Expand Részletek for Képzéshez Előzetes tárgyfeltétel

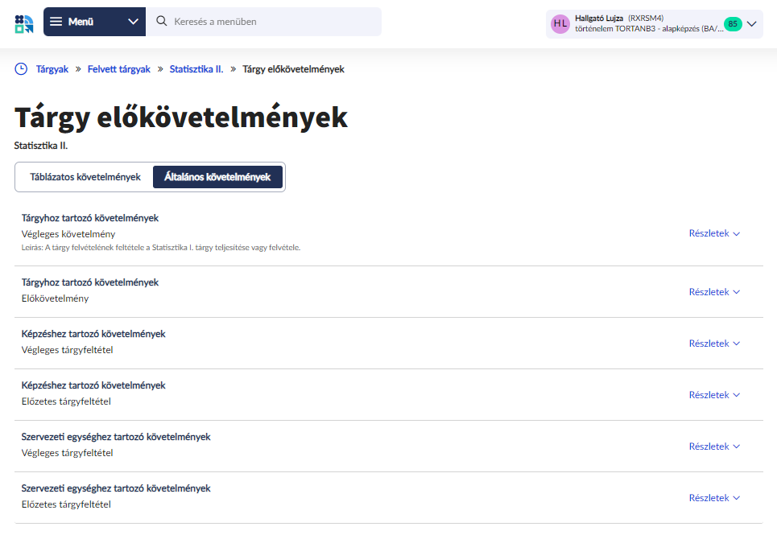714,395
